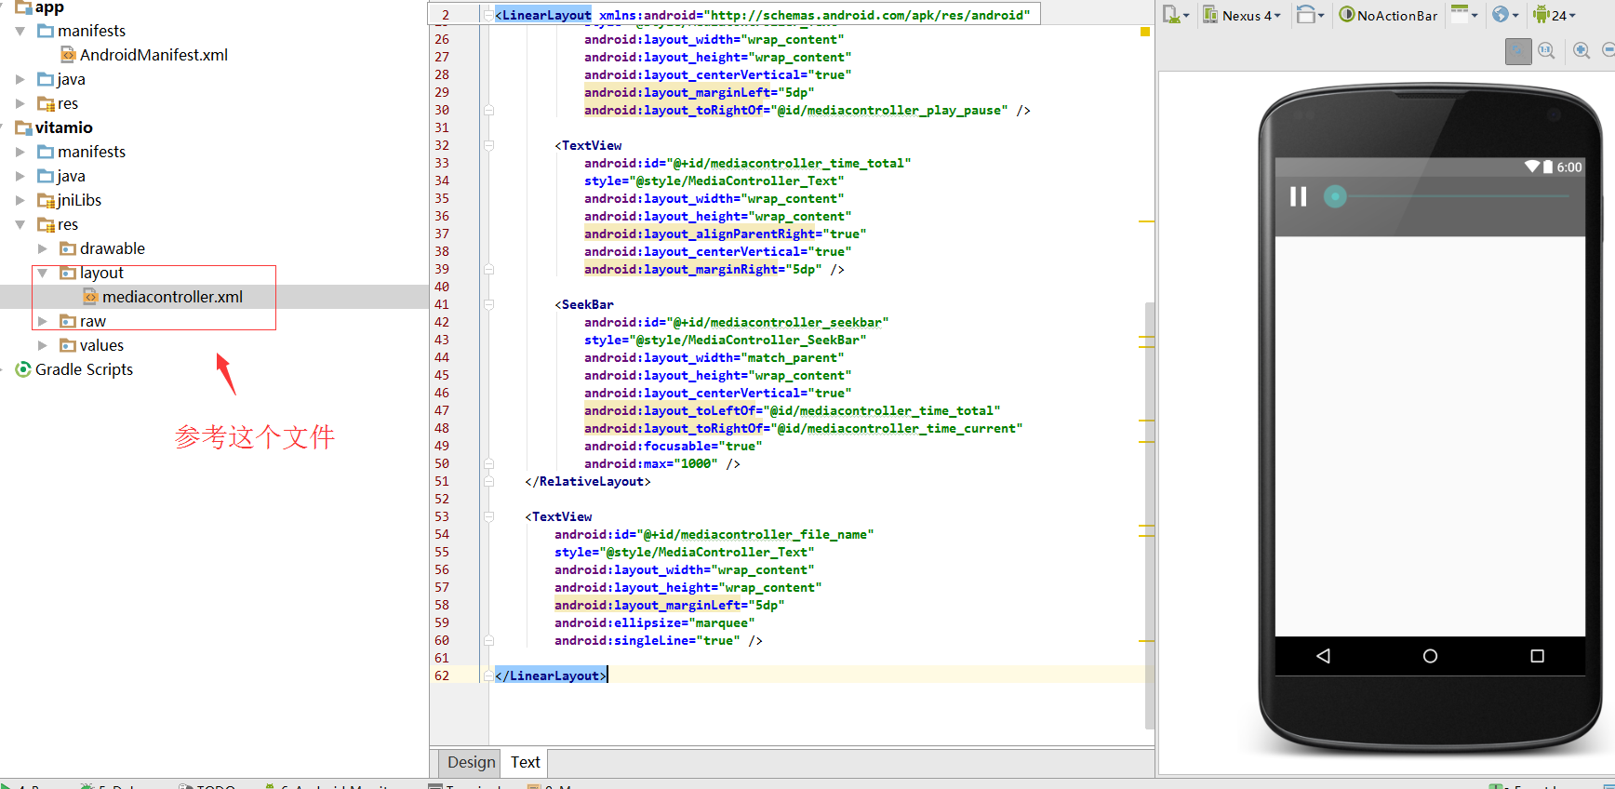Toggle code fold on line 32 TextView
1615x789 pixels.
coord(488,145)
